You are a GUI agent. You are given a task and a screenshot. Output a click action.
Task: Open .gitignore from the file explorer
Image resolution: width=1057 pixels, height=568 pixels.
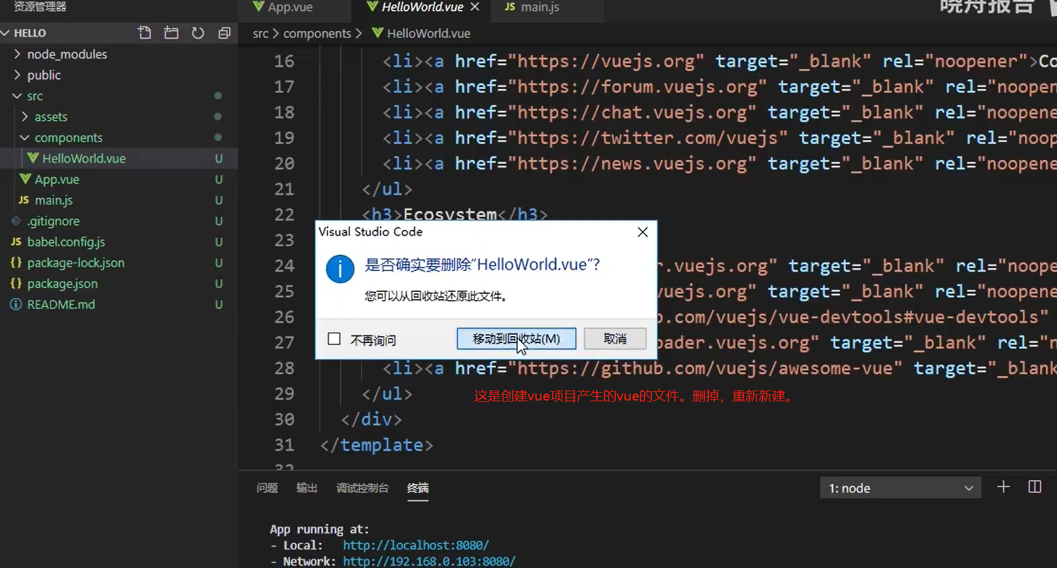[x=119, y=221]
